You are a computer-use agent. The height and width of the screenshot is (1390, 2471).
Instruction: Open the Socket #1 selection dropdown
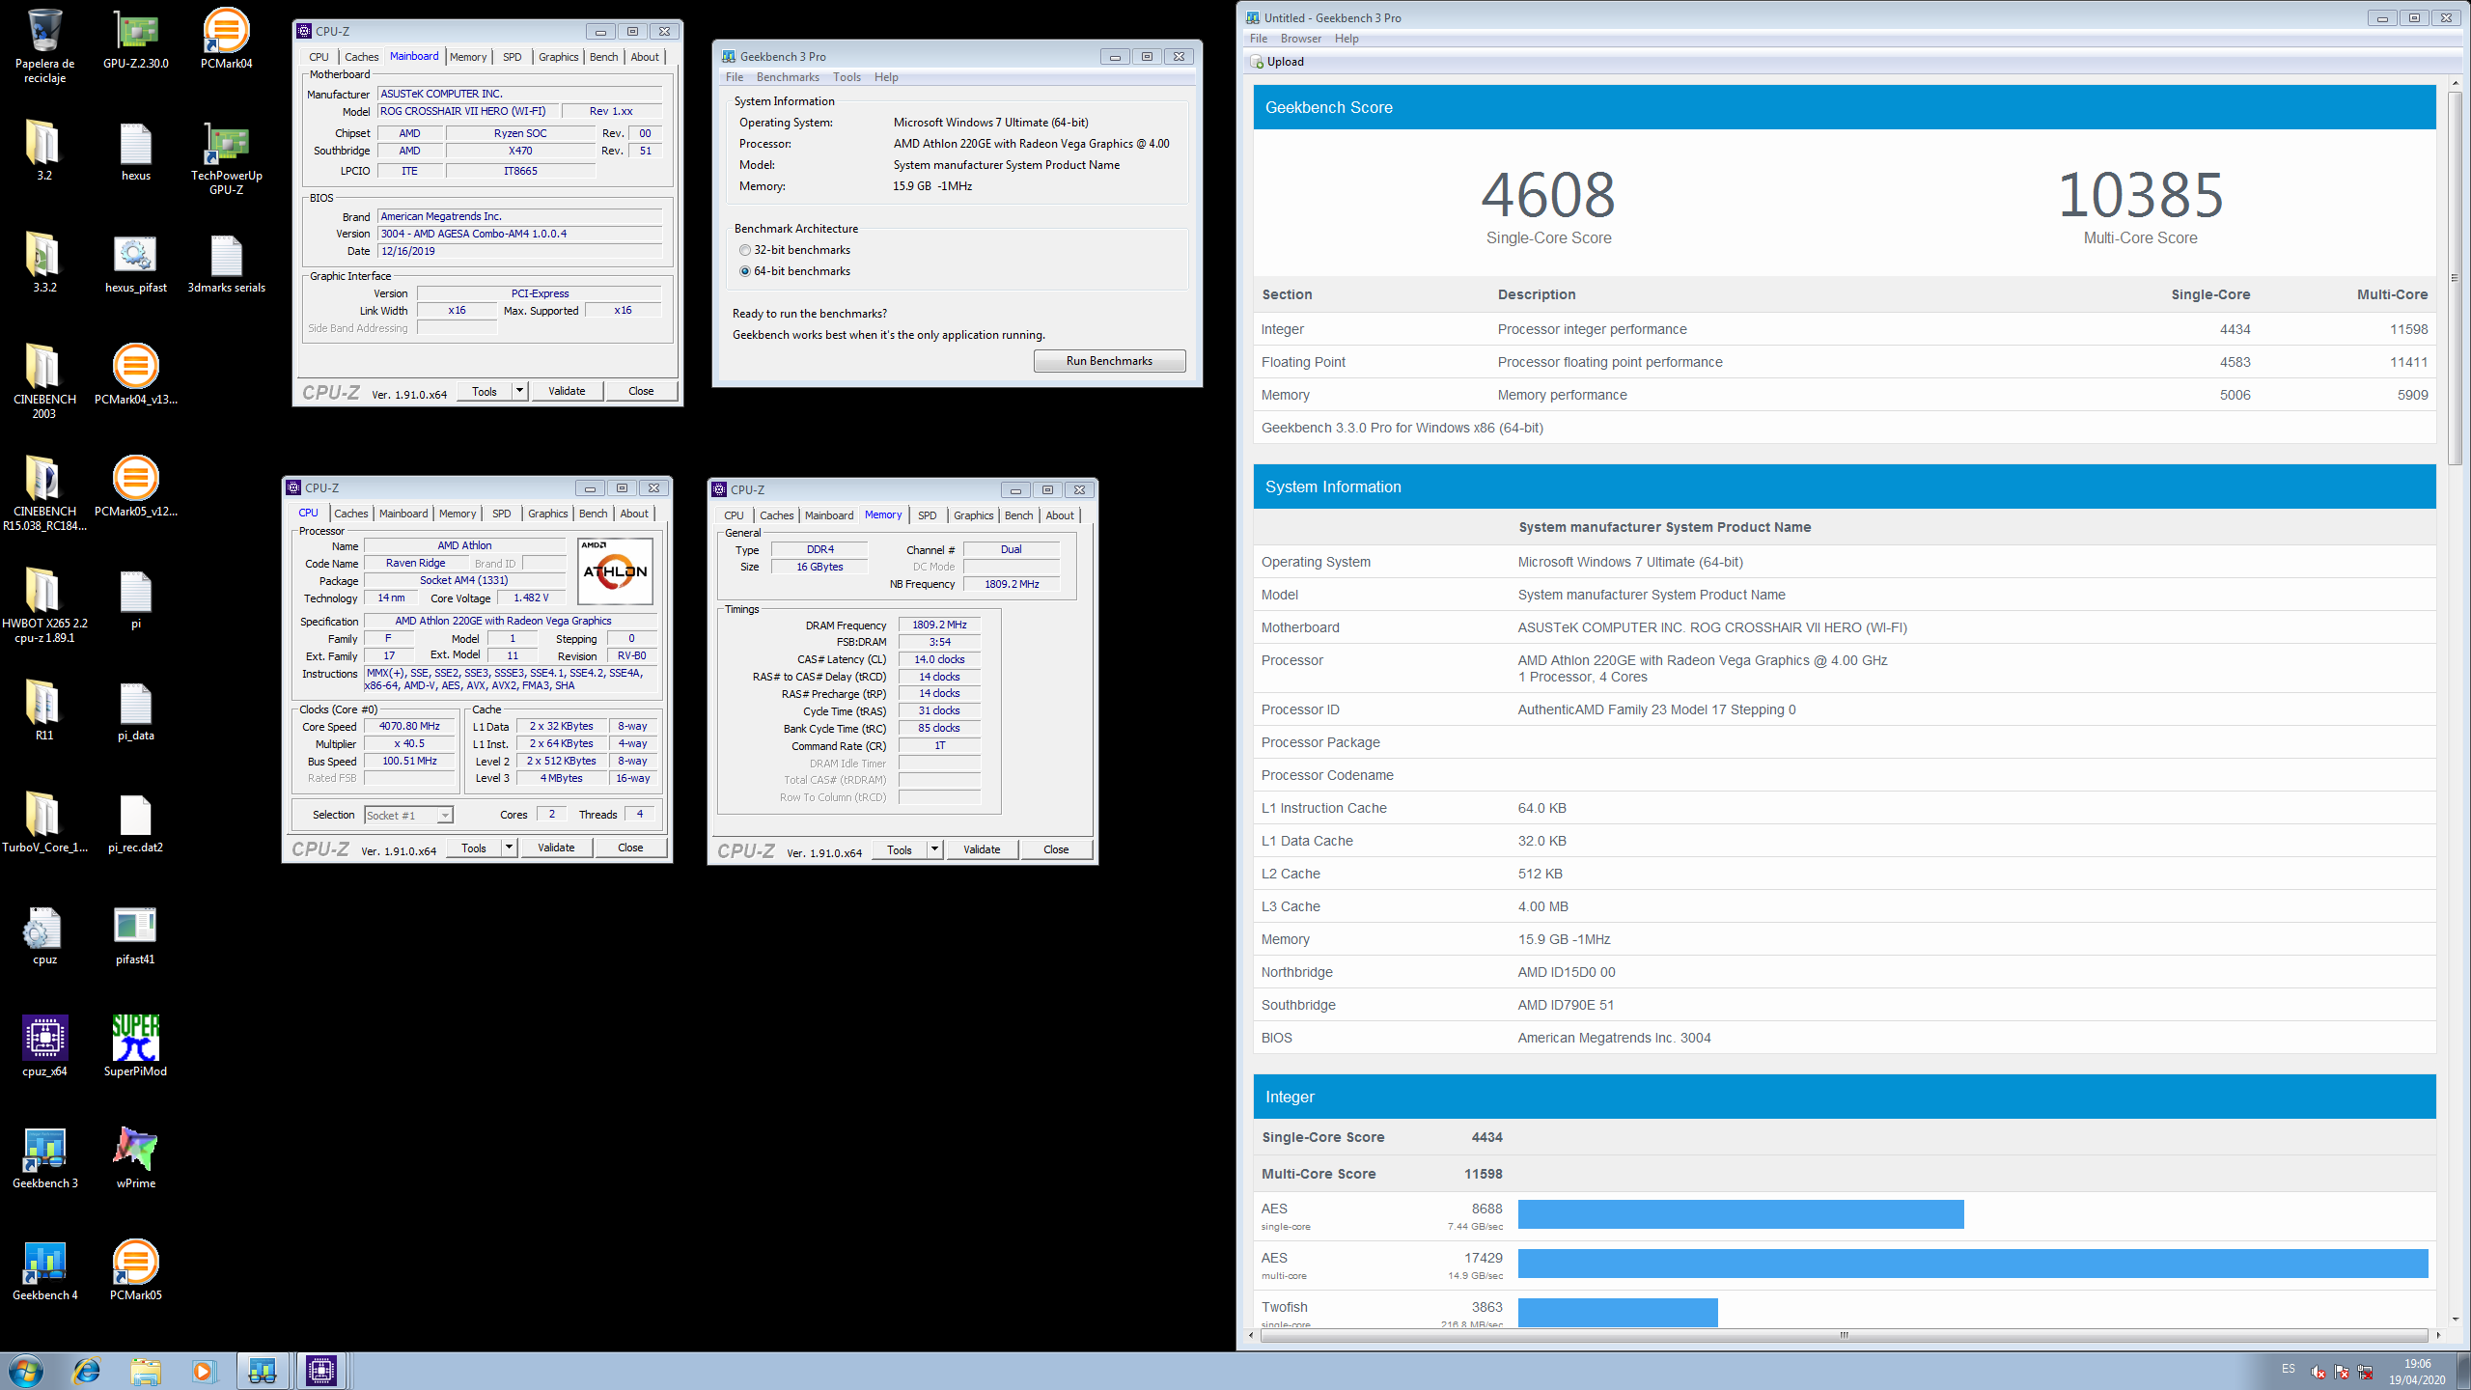click(408, 816)
